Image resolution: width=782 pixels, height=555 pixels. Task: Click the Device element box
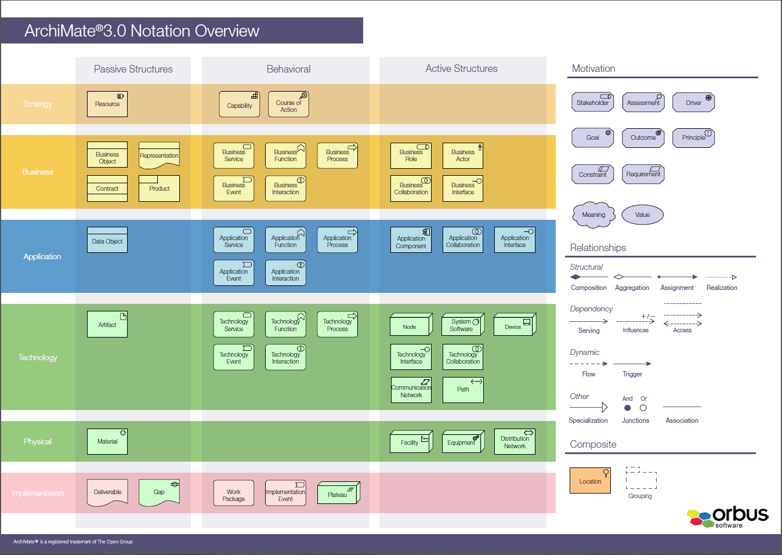click(x=515, y=325)
